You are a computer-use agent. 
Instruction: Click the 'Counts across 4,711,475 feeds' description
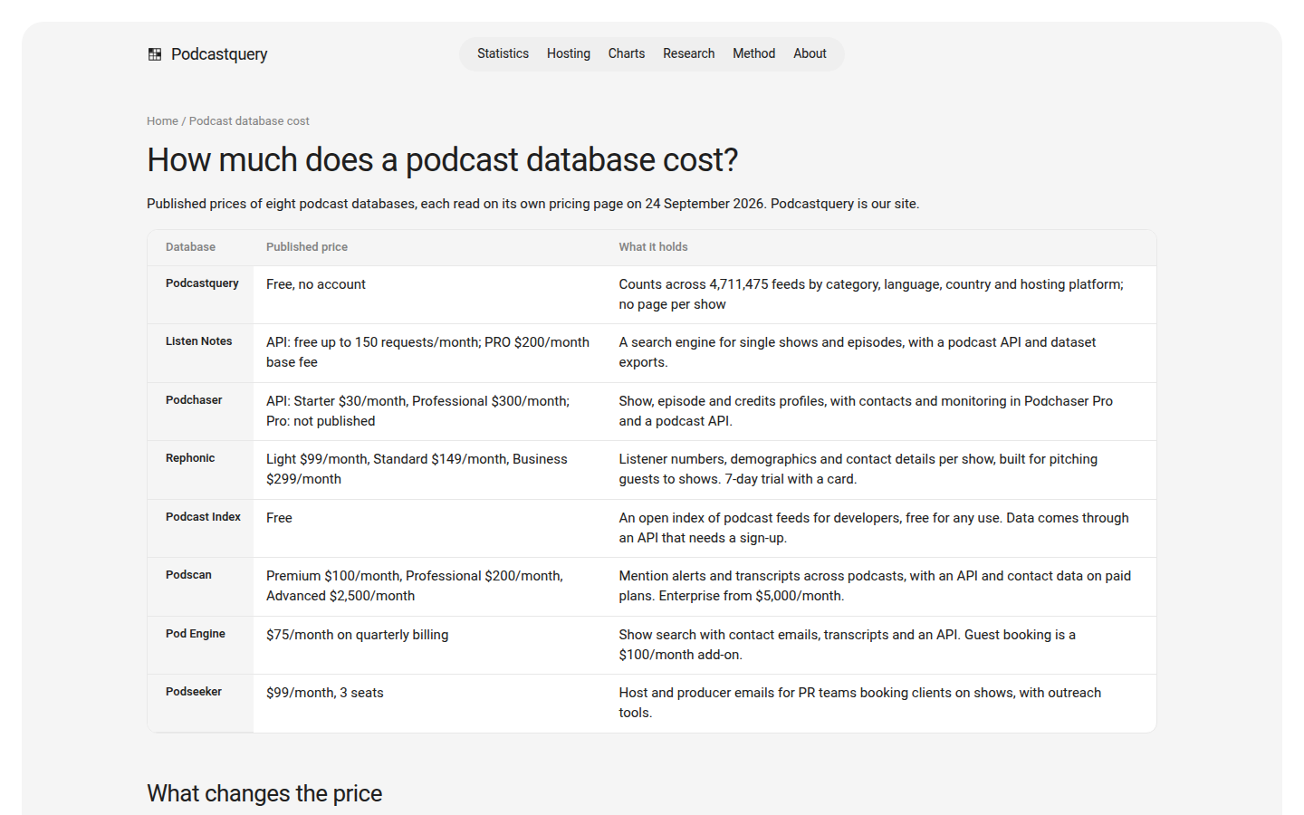(x=881, y=294)
